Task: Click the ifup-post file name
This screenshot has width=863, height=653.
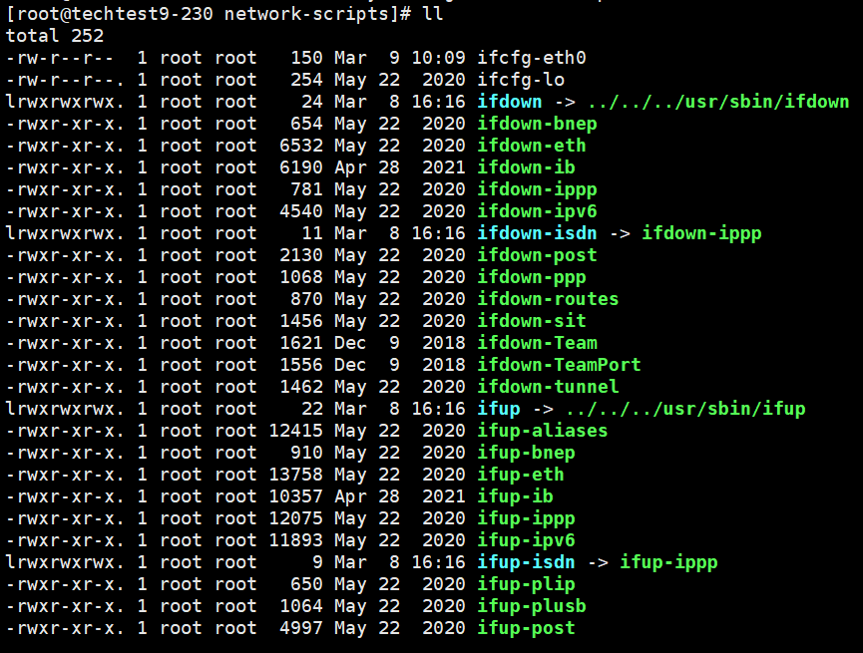Action: tap(526, 628)
